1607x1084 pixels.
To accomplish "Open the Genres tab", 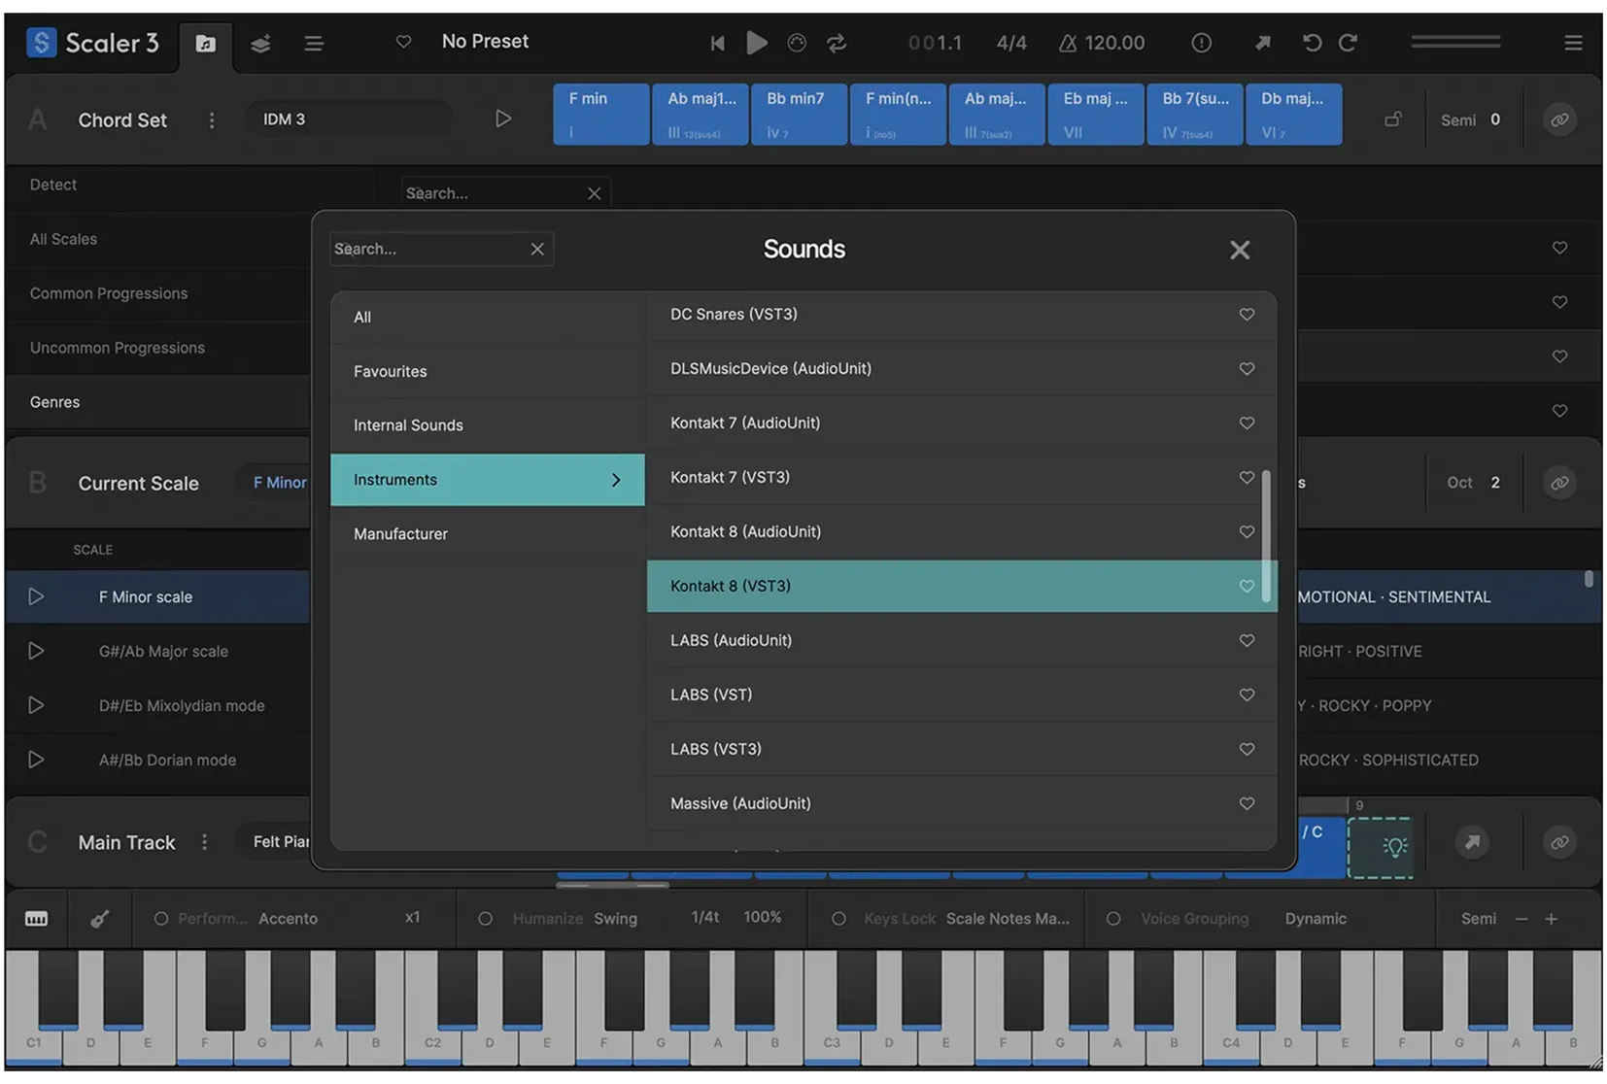I will coord(158,402).
